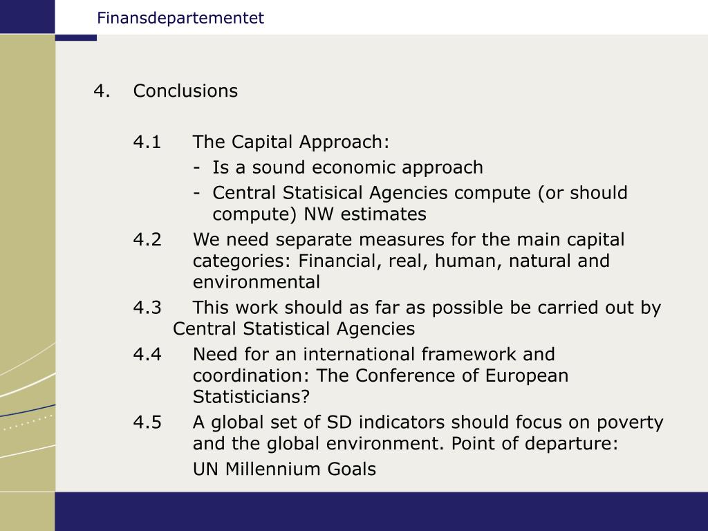Click the "4. Conclusions" heading
This screenshot has width=708, height=531.
tap(185, 91)
